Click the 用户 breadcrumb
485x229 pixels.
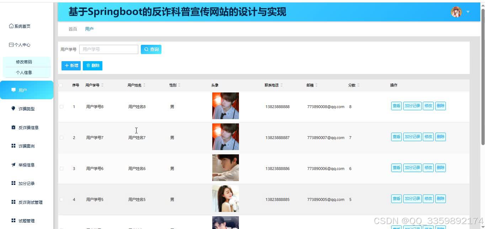(x=89, y=29)
